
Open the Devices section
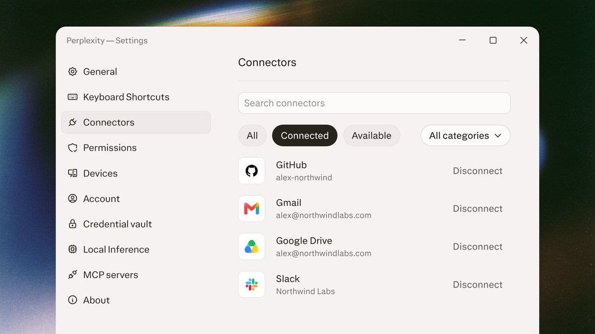click(x=136, y=173)
